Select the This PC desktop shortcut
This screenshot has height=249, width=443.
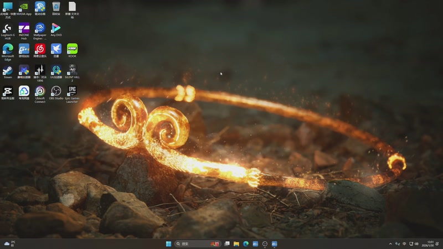click(x=8, y=10)
